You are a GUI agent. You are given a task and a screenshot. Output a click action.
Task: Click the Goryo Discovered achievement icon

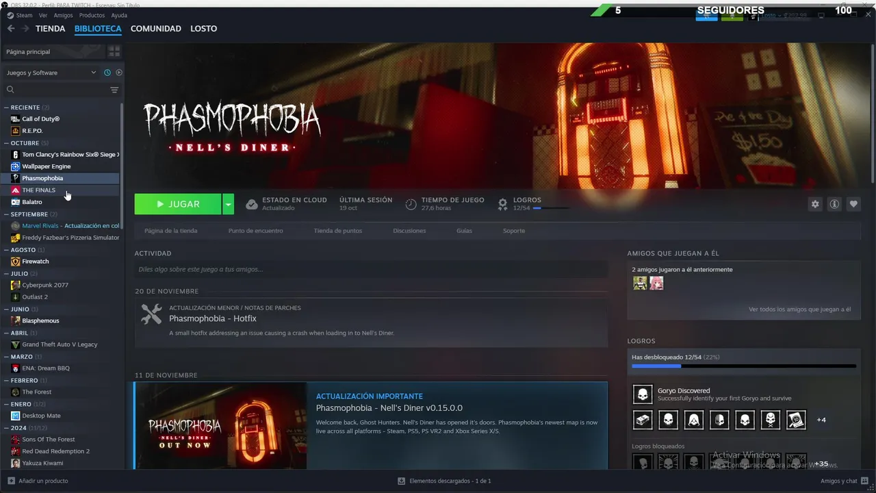point(643,394)
